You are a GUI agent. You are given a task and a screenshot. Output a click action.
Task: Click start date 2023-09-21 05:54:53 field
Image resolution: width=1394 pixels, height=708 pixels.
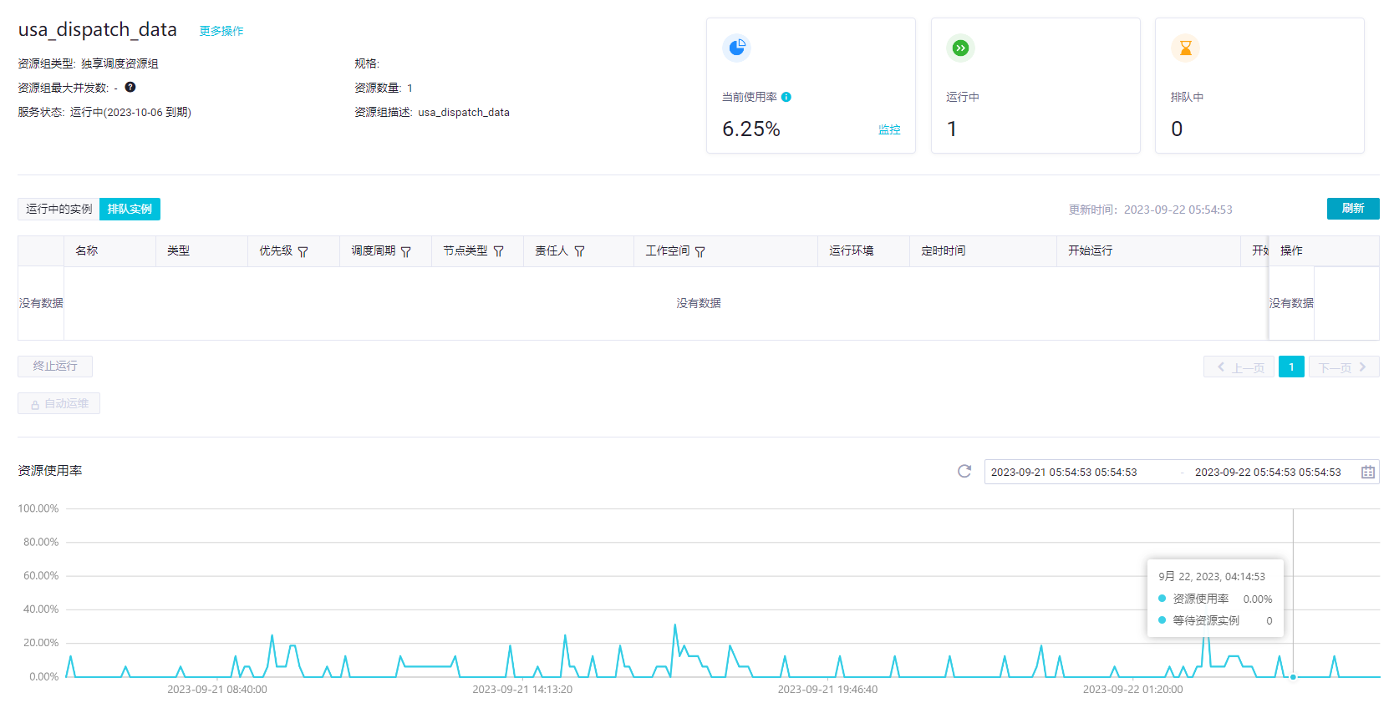coord(1064,472)
